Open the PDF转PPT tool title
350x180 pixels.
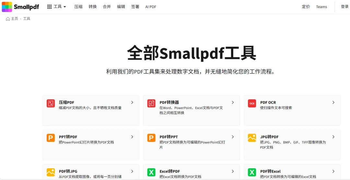[x=169, y=137]
